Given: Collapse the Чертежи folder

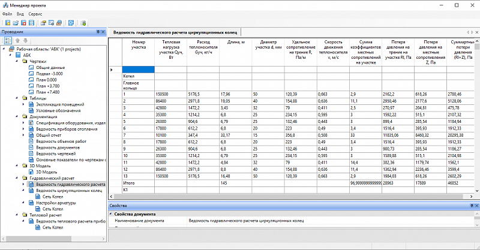Looking at the screenshot, I should [x=17, y=61].
